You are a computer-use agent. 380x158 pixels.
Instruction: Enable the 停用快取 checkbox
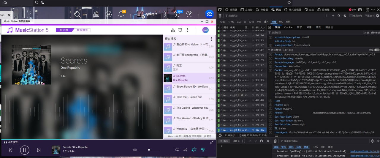(x=351, y=16)
